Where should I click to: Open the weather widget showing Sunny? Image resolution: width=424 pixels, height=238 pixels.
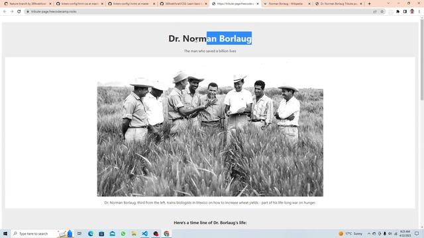350,233
